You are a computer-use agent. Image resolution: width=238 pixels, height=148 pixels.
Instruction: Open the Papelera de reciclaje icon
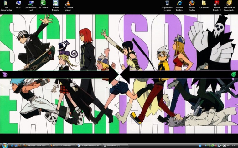tap(167, 6)
